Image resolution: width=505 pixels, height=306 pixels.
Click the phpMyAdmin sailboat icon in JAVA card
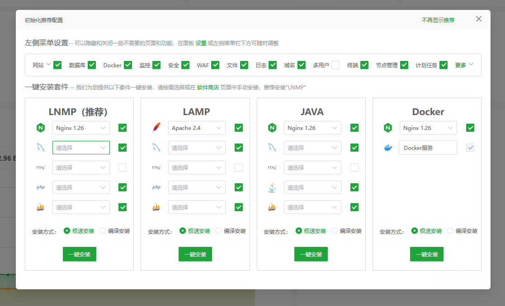[x=272, y=207]
